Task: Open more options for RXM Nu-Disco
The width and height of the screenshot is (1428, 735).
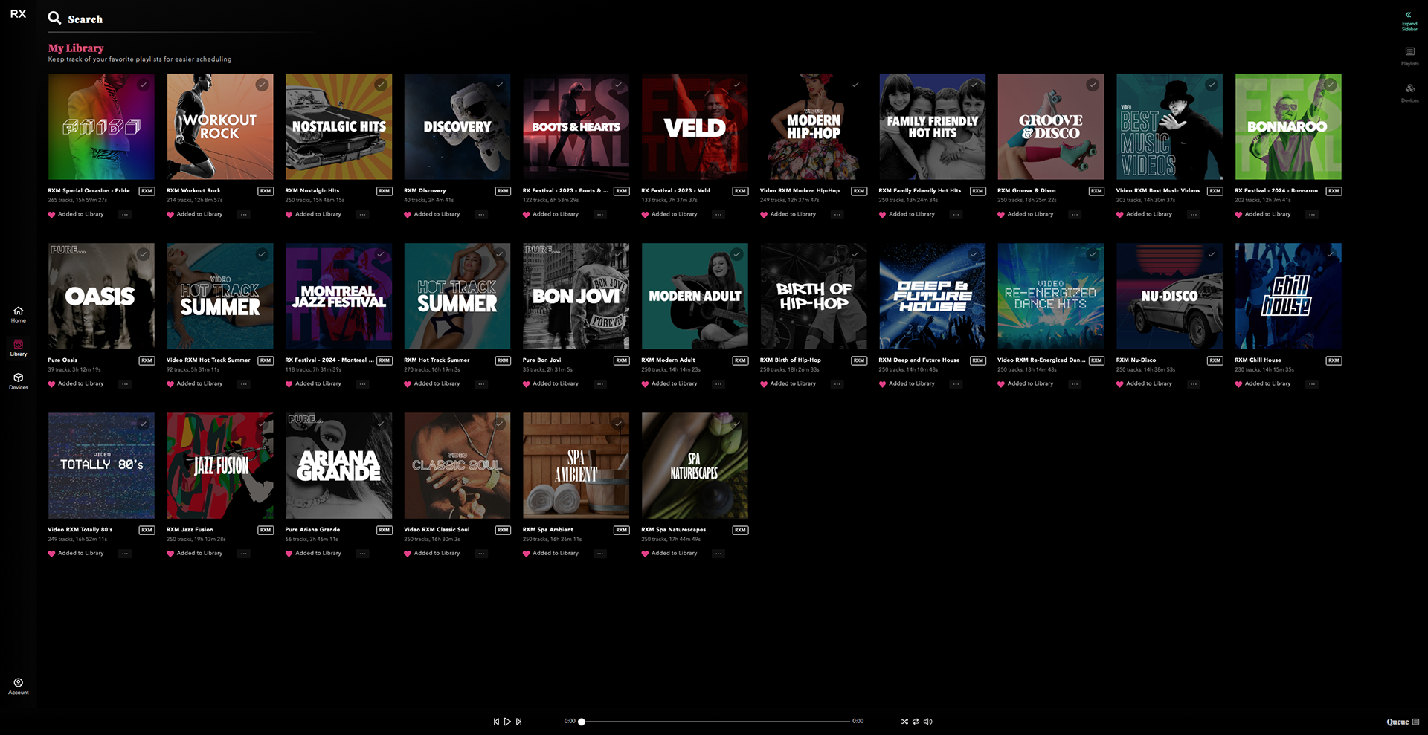Action: pyautogui.click(x=1194, y=384)
